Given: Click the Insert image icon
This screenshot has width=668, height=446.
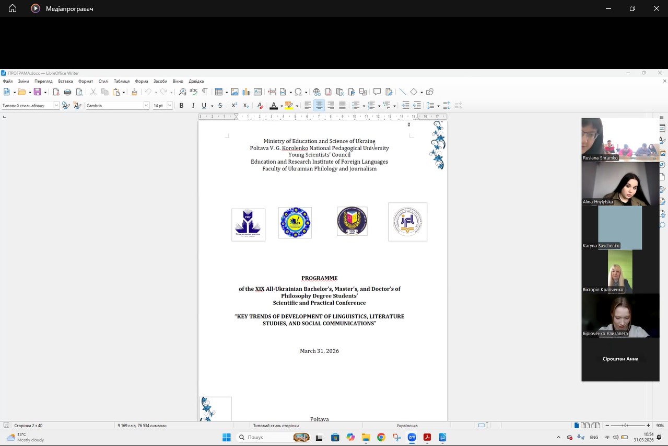Looking at the screenshot, I should pyautogui.click(x=235, y=92).
